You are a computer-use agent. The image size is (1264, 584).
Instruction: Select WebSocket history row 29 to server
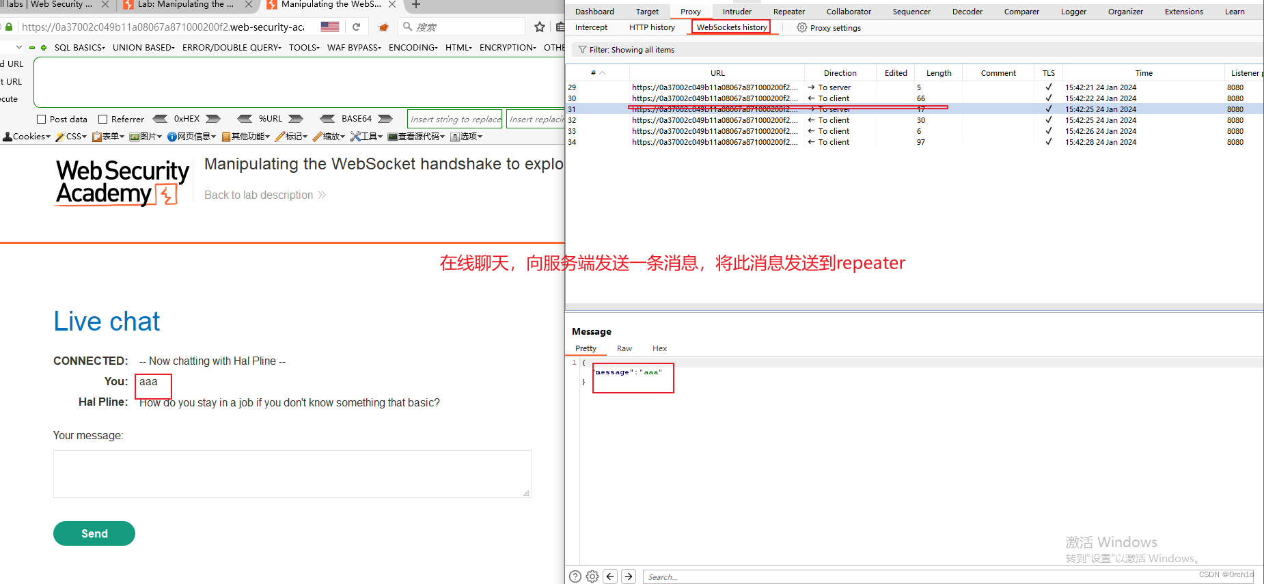(914, 87)
